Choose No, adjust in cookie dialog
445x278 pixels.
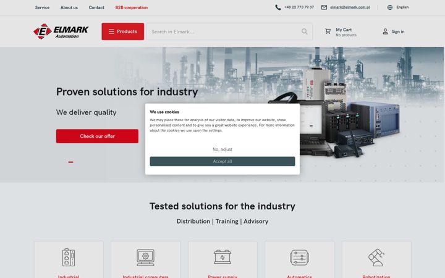coord(222,150)
